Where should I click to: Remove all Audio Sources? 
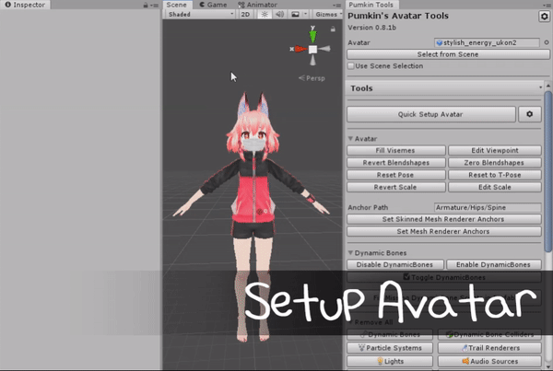[489, 363]
